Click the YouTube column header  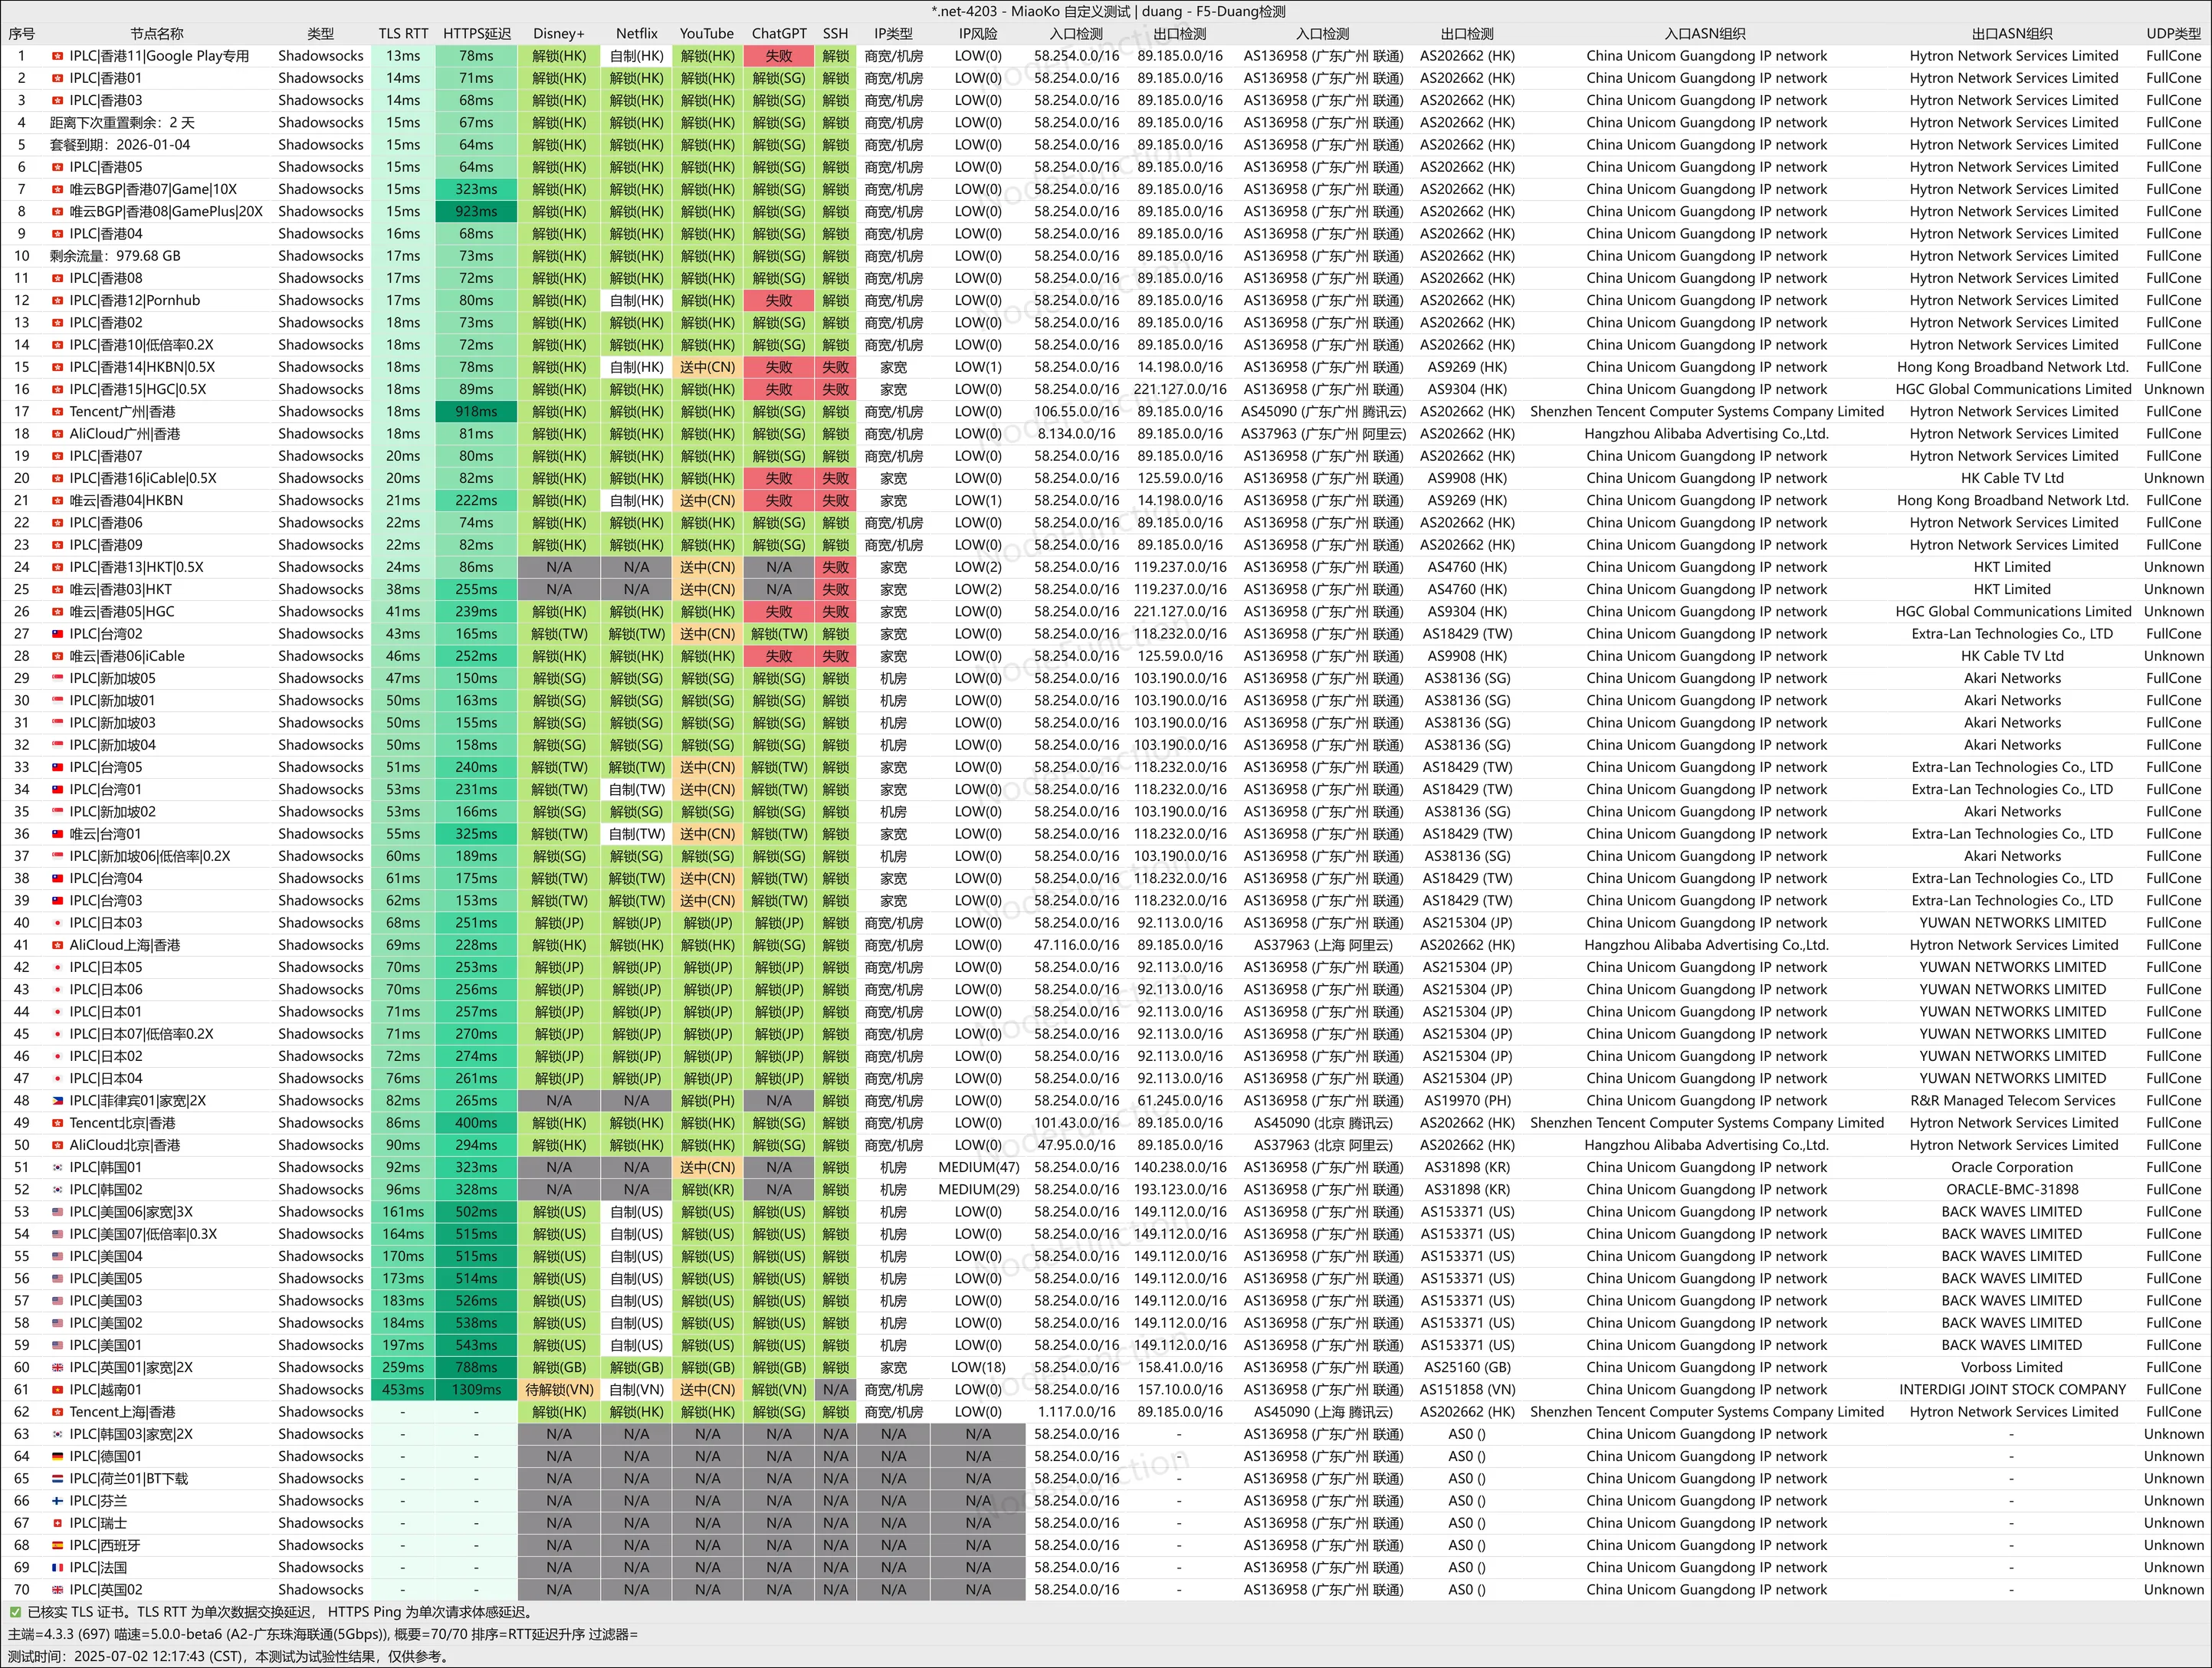click(707, 34)
